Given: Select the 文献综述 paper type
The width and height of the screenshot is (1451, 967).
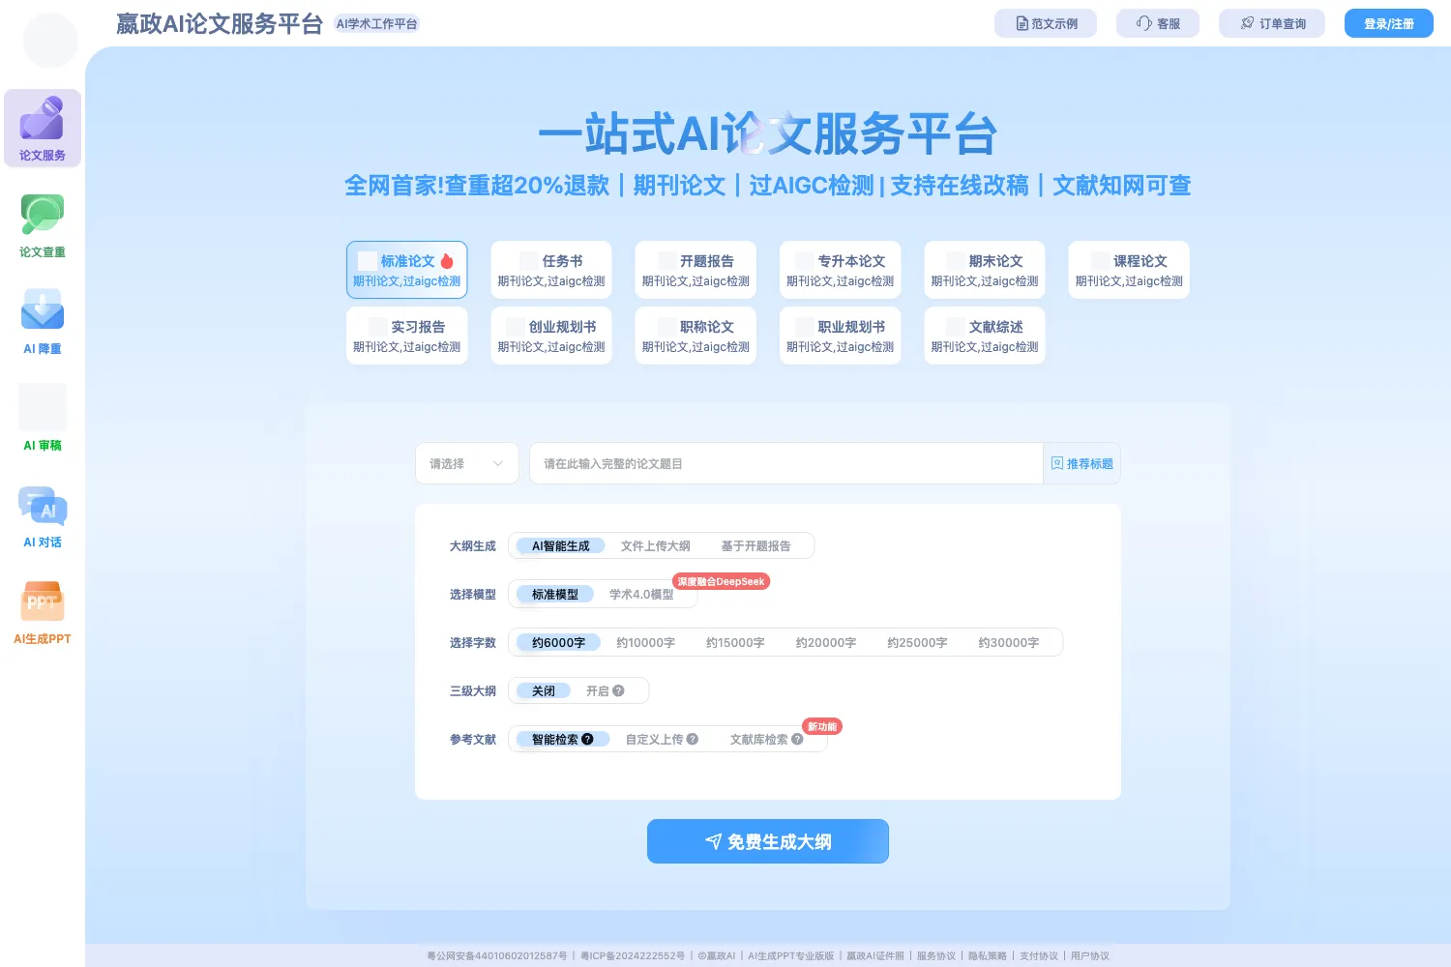Looking at the screenshot, I should [x=985, y=336].
